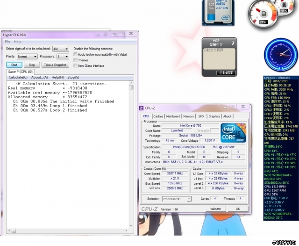Open Hyper PI File menu
Screen dimensions: 299x246
click(7, 42)
